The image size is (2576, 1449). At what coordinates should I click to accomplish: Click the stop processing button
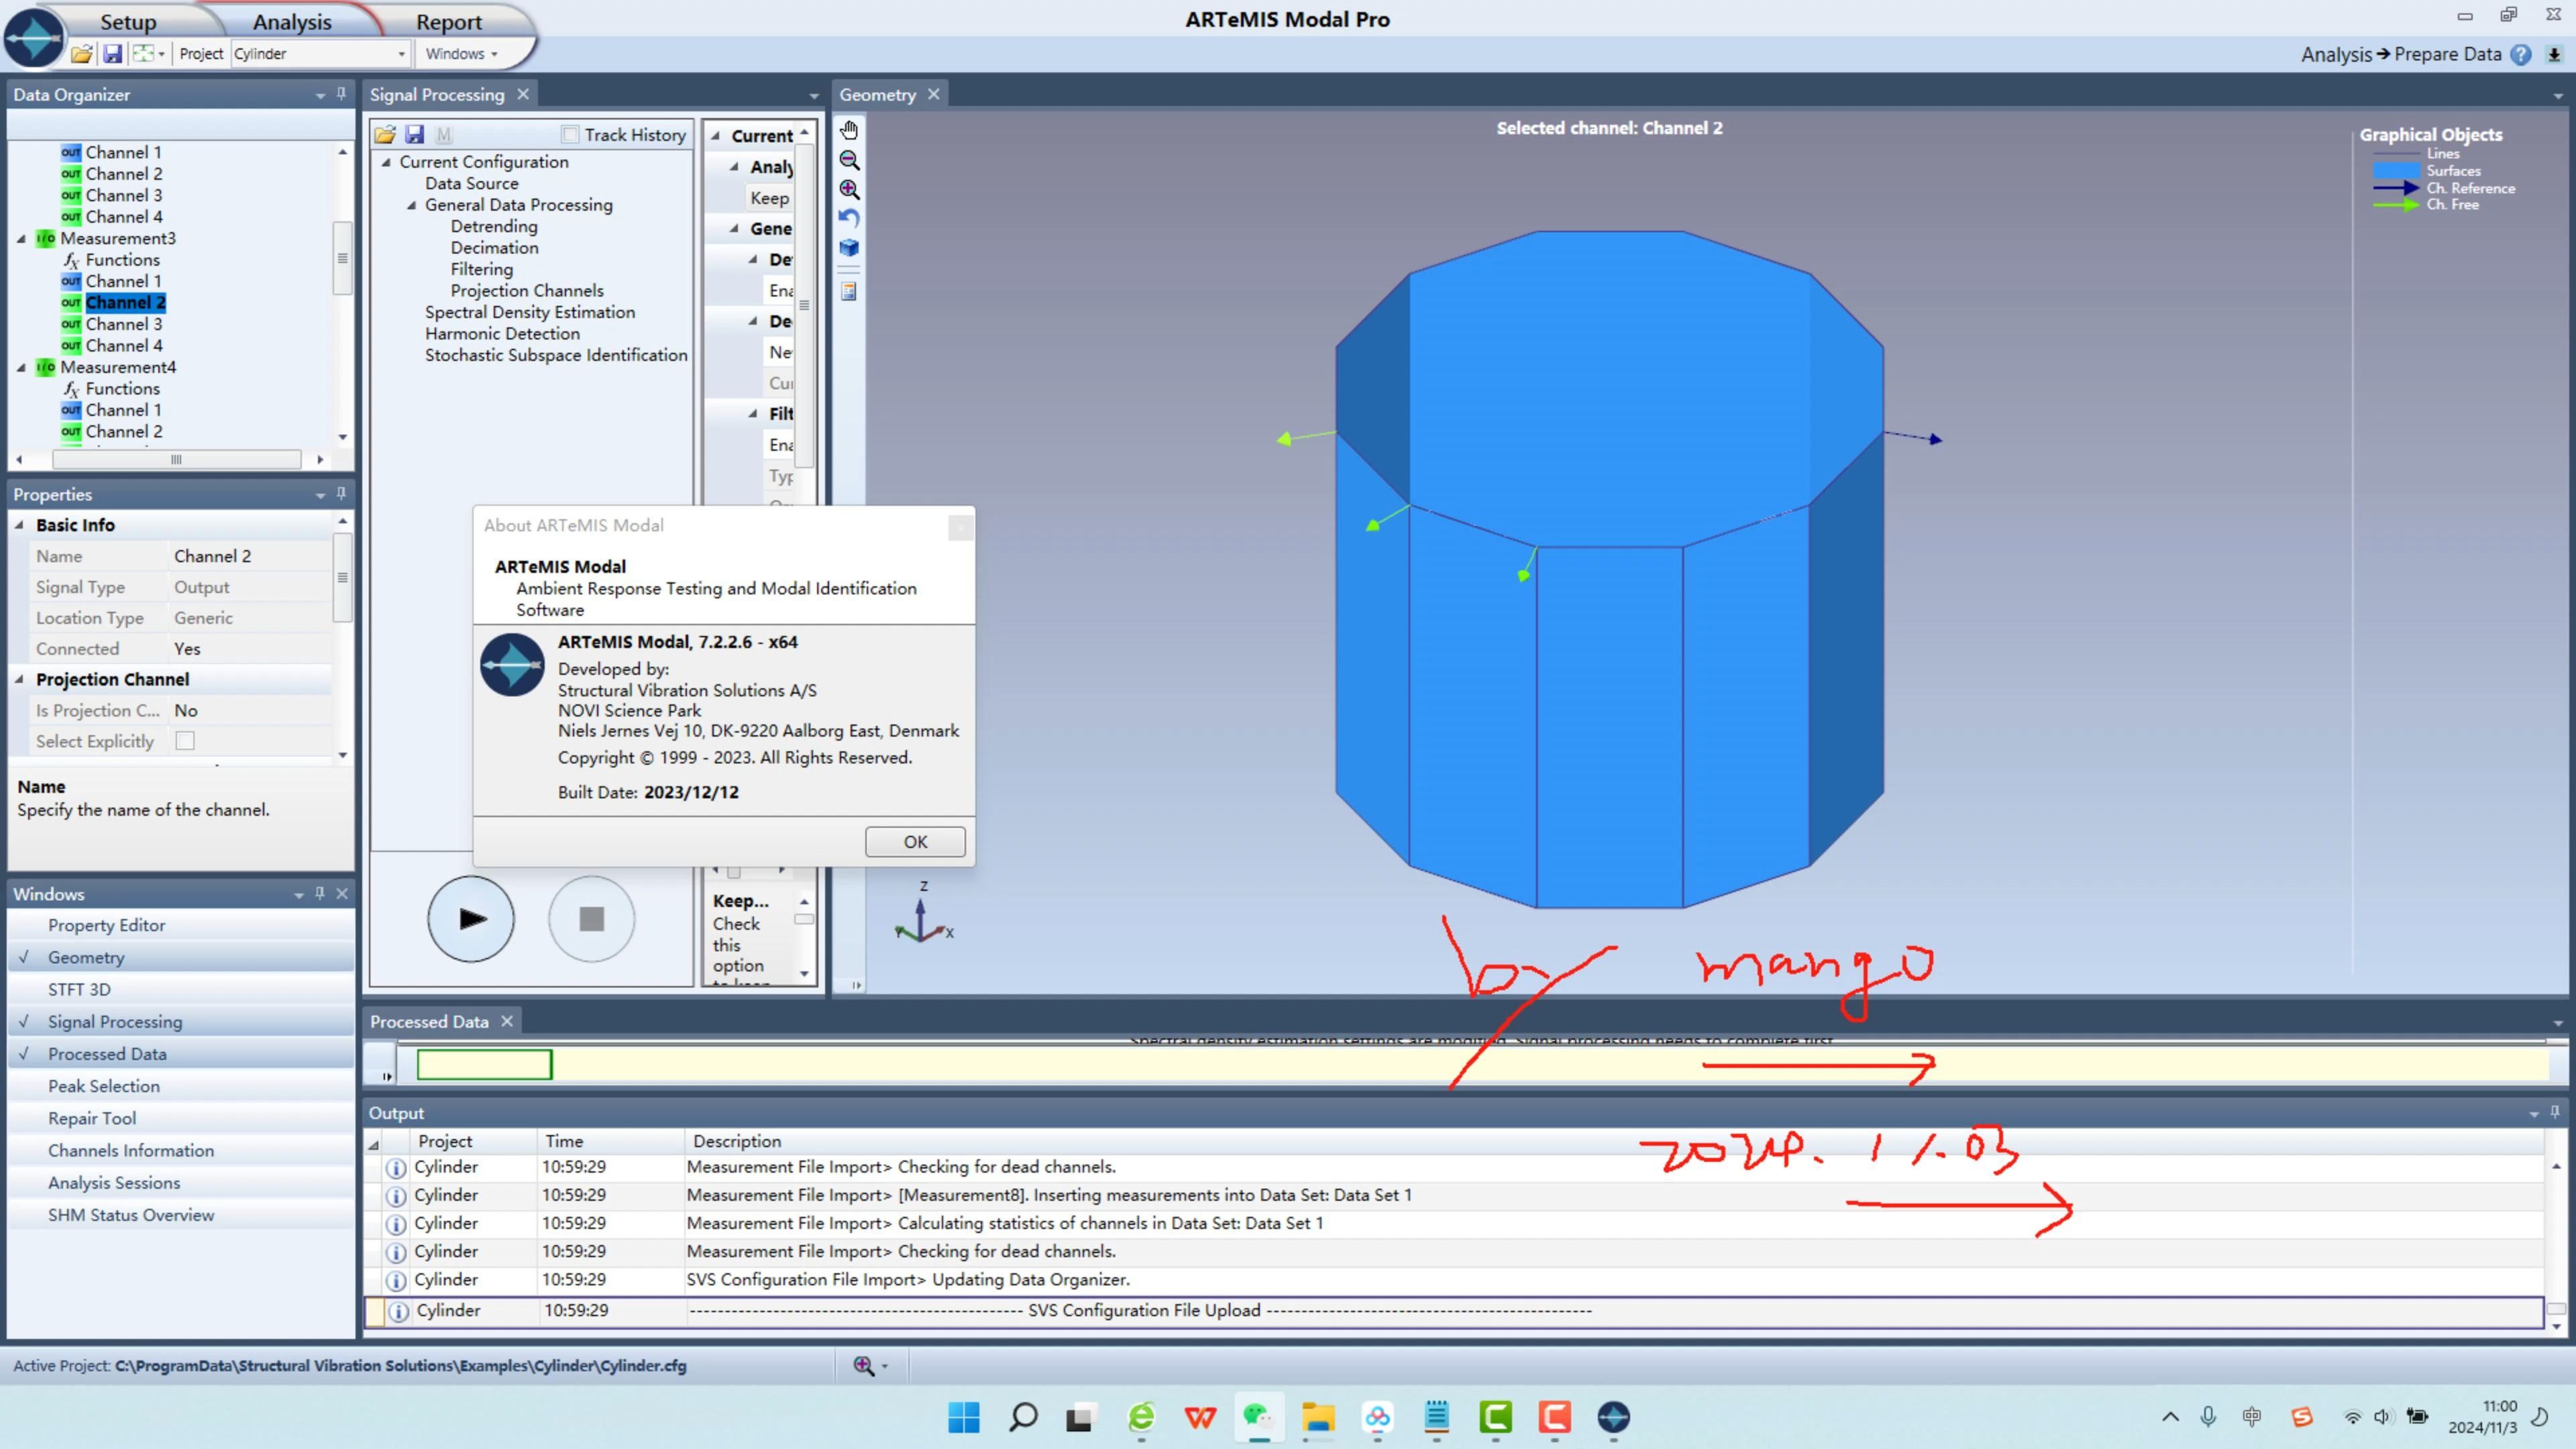coord(591,919)
